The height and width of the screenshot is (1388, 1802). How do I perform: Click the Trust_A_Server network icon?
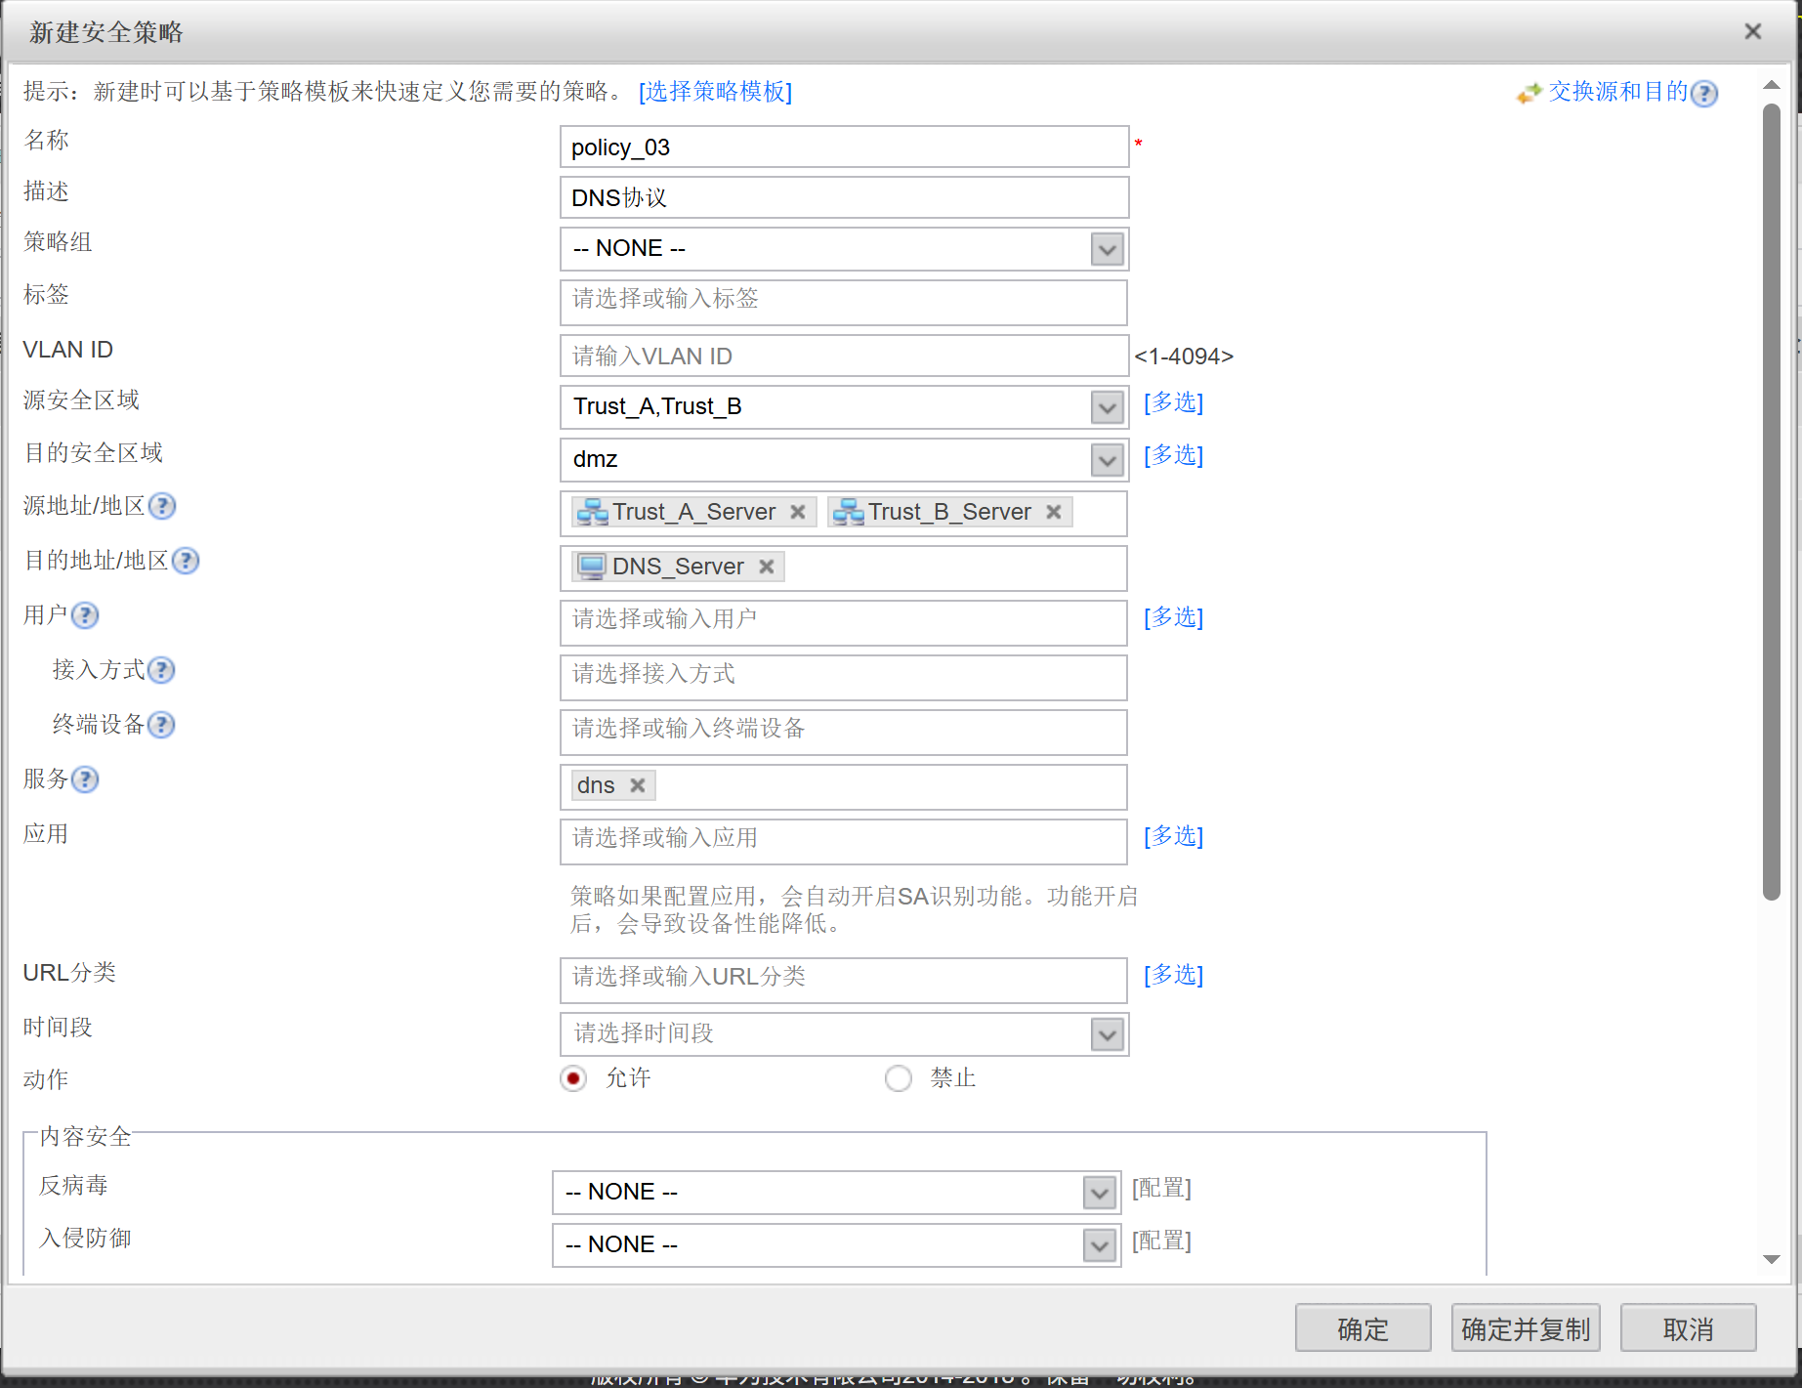click(592, 512)
